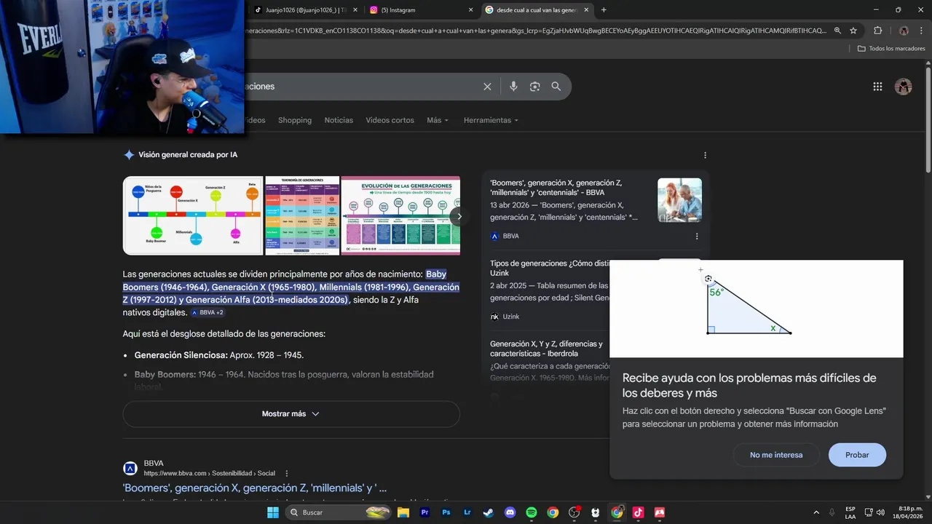Image resolution: width=932 pixels, height=524 pixels.
Task: Show next image with carousel arrow
Action: [458, 216]
